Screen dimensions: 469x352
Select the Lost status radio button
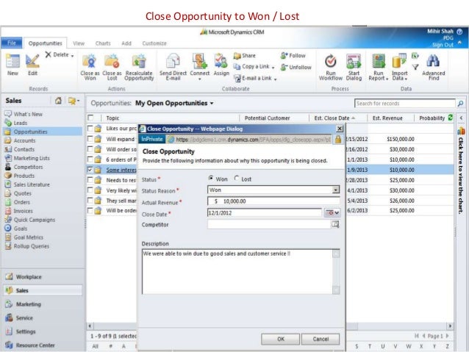(x=237, y=179)
